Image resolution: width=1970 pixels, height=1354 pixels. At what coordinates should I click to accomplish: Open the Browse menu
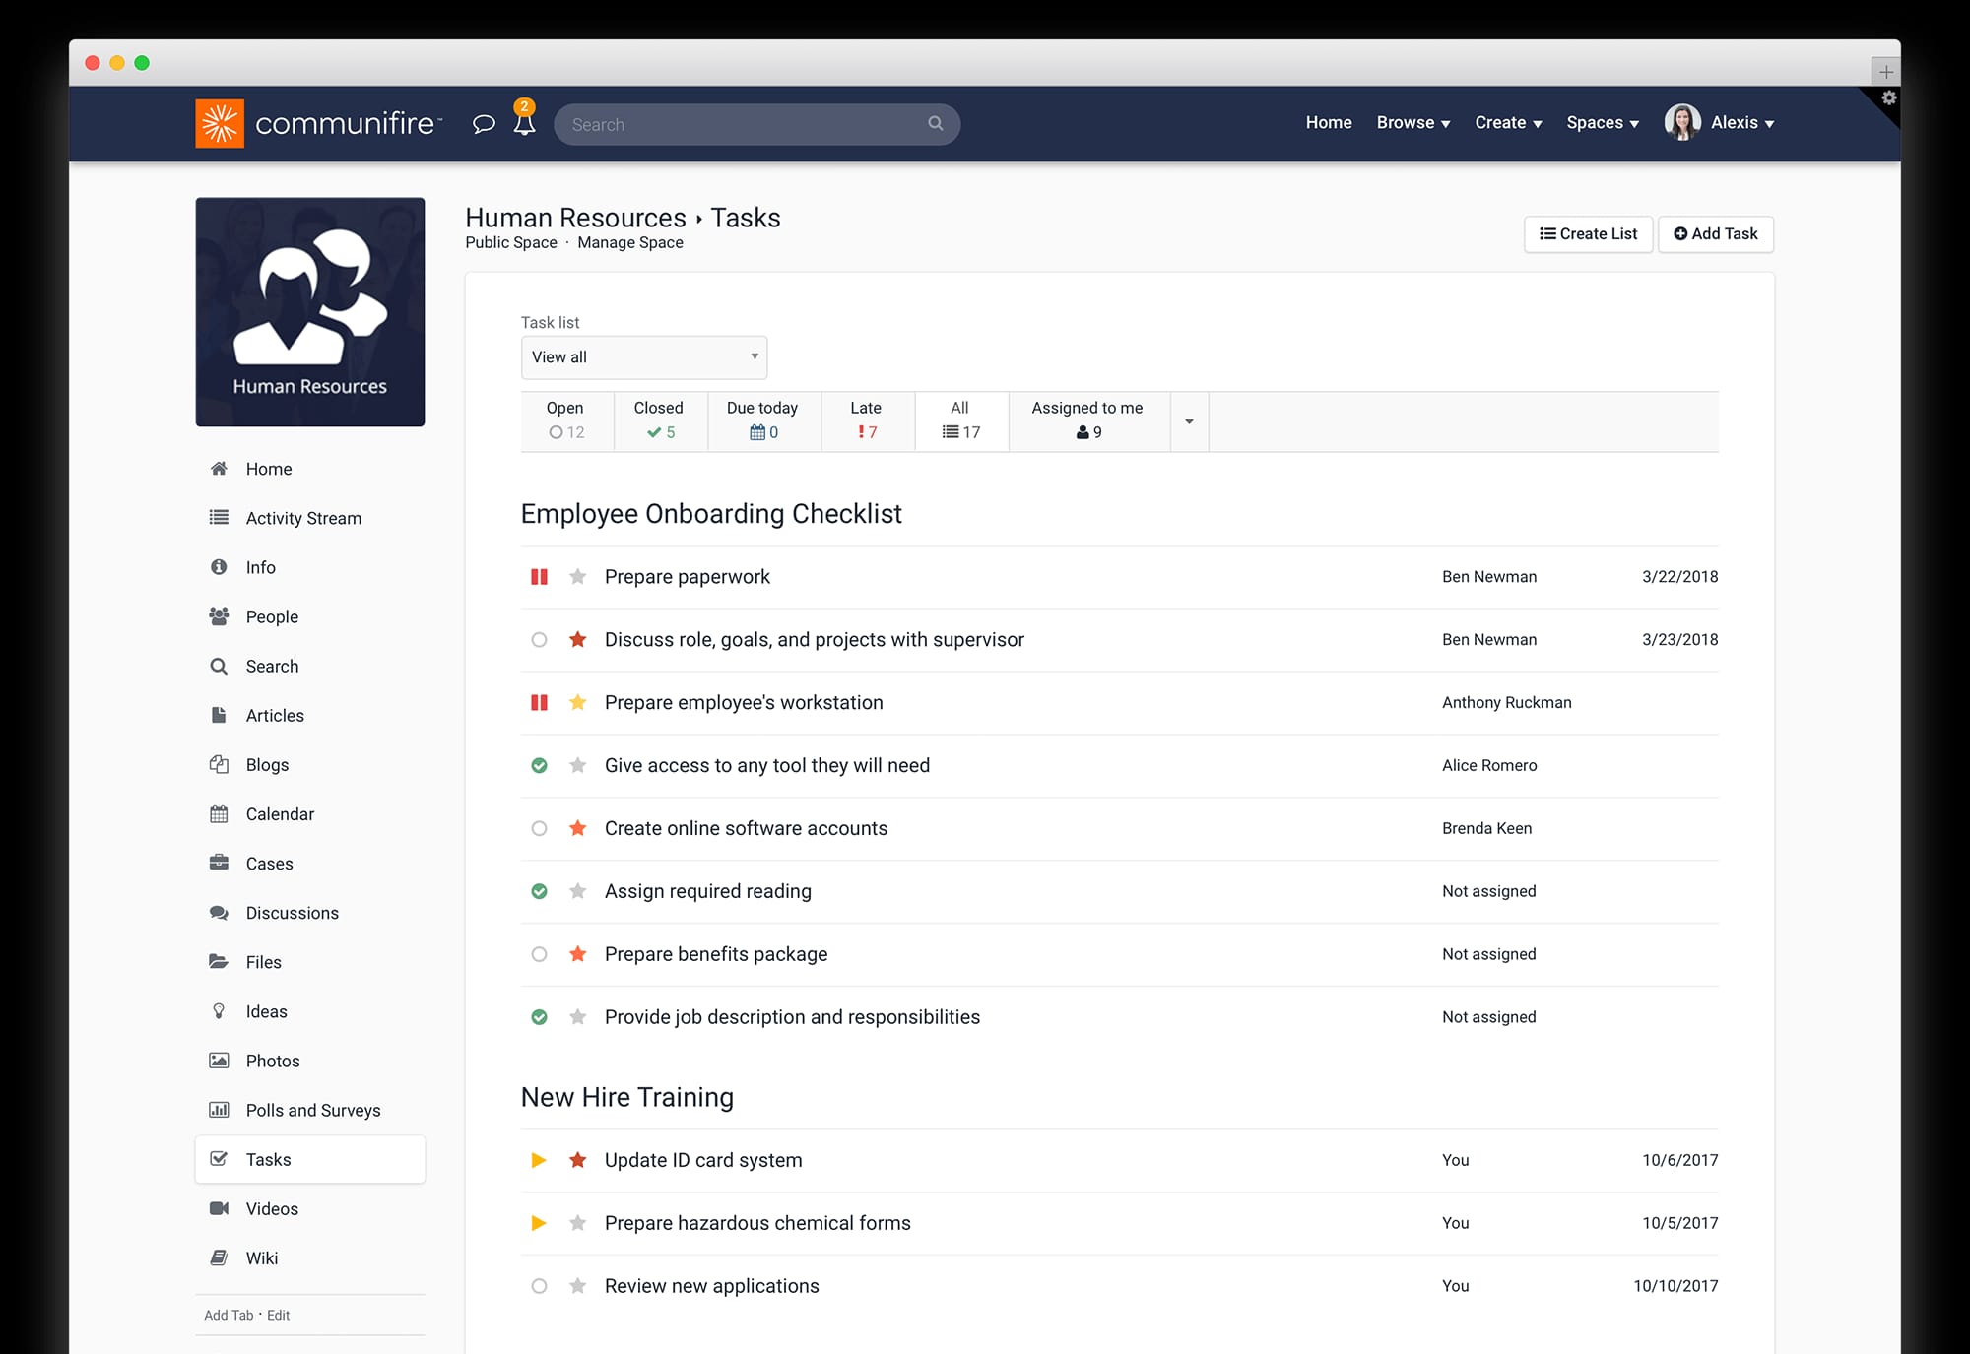point(1412,123)
